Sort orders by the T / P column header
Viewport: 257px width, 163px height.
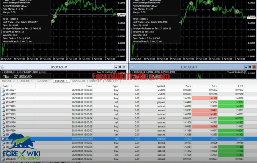pos(231,86)
